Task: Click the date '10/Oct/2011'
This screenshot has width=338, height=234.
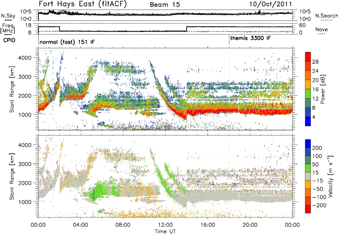Action: [270, 4]
